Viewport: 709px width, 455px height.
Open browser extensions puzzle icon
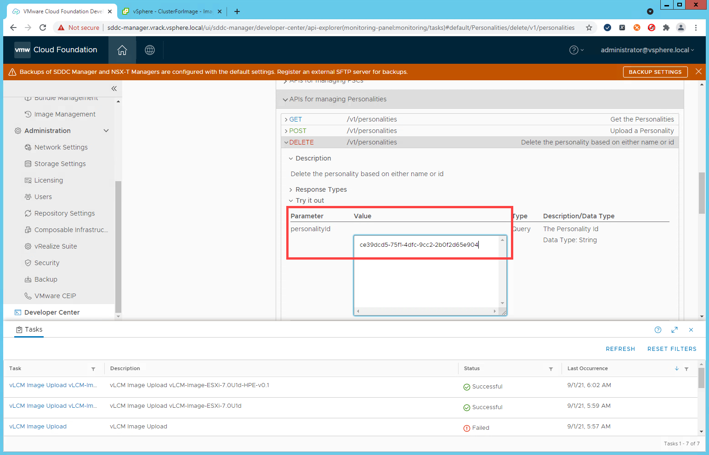(666, 28)
